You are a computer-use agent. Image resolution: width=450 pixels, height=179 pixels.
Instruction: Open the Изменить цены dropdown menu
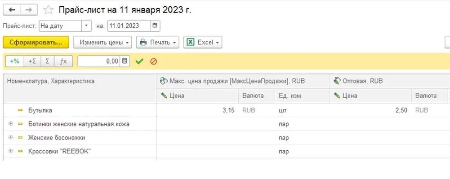[x=102, y=42]
